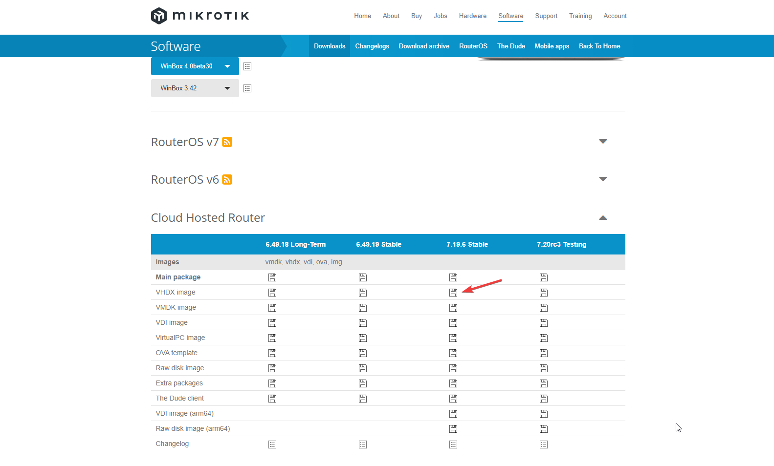The height and width of the screenshot is (466, 774).
Task: Download Main package for 6.49.19 Stable
Action: pyautogui.click(x=363, y=277)
